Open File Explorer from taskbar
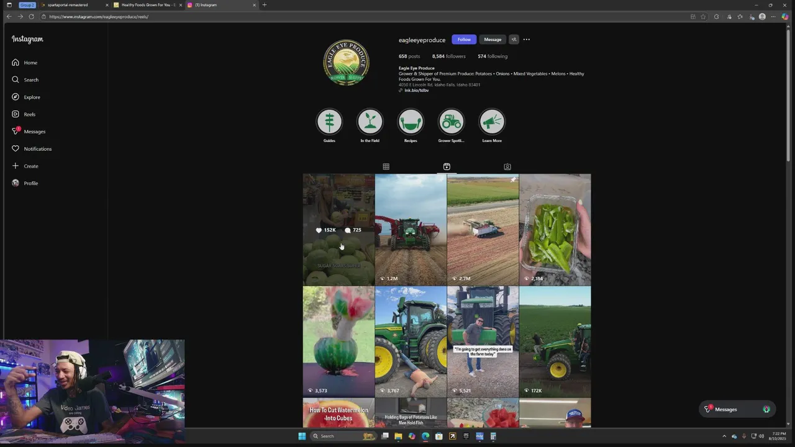The width and height of the screenshot is (795, 447). (398, 436)
